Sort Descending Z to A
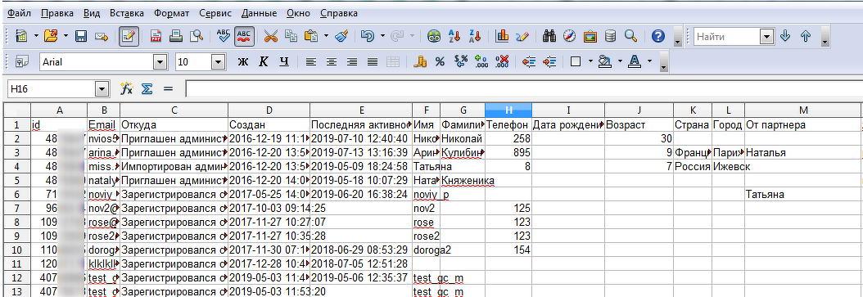This screenshot has width=863, height=297. tap(475, 36)
